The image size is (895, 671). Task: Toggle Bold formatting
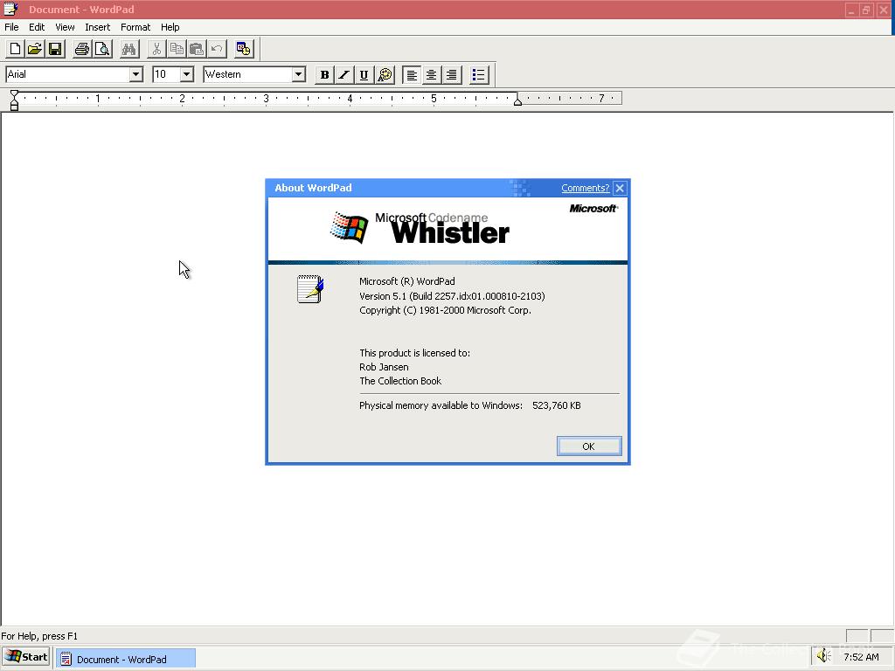(x=325, y=75)
